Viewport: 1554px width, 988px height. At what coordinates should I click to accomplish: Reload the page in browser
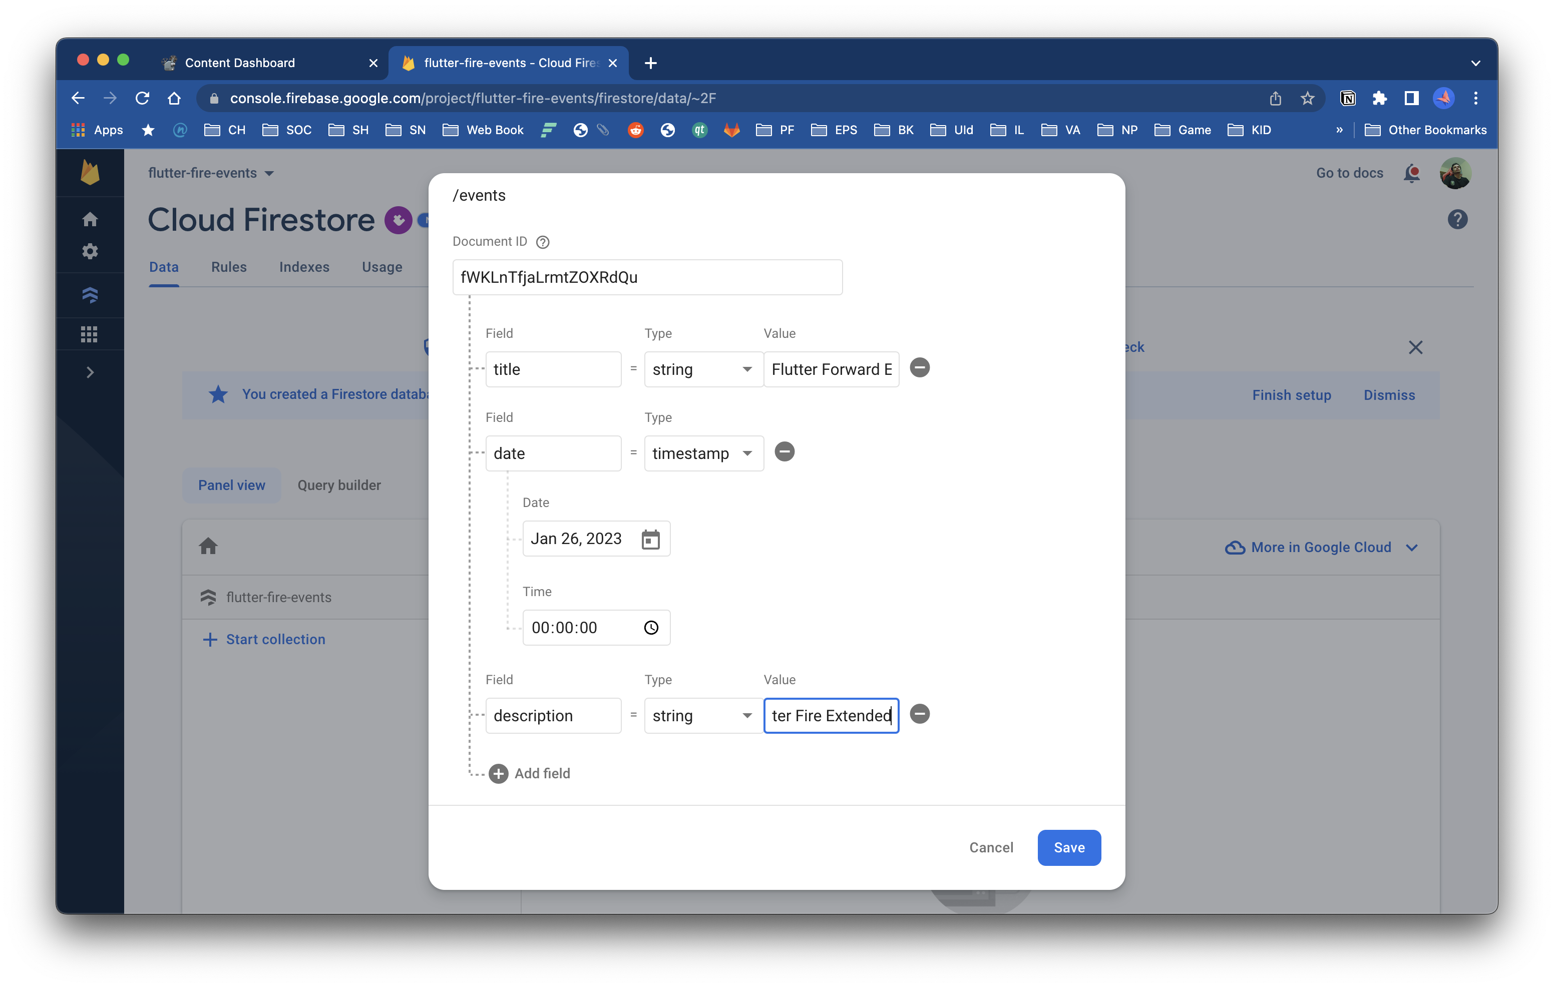click(142, 98)
